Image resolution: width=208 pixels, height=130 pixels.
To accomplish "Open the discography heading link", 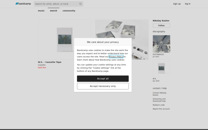I will click(x=159, y=32).
